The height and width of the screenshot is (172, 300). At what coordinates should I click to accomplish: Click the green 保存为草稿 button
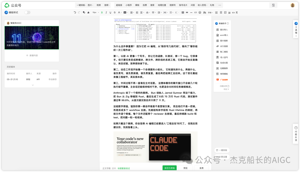click(x=169, y=168)
